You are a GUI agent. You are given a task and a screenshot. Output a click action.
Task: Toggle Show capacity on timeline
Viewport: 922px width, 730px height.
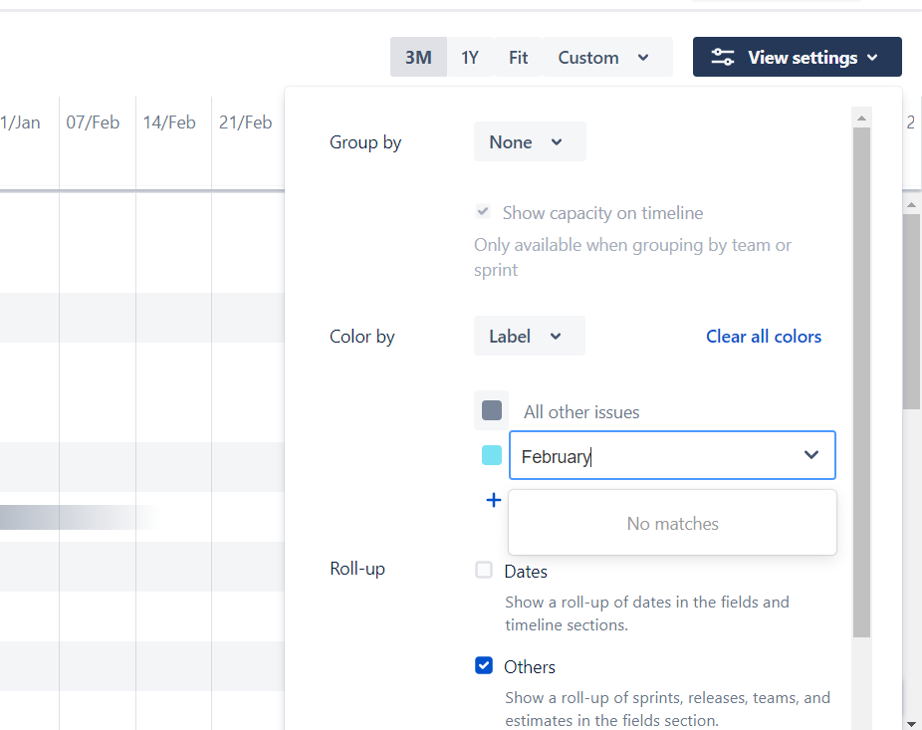click(x=483, y=211)
